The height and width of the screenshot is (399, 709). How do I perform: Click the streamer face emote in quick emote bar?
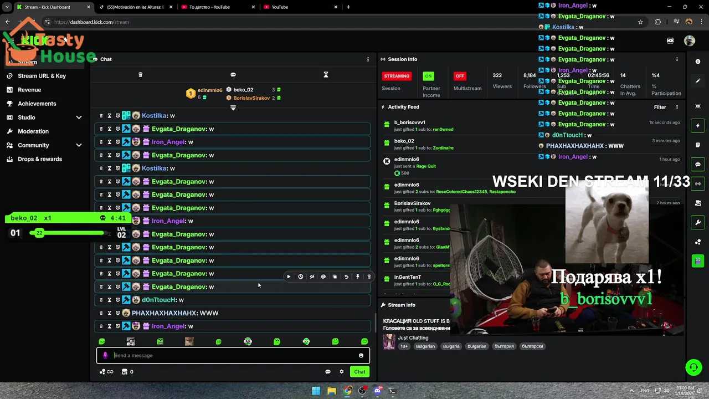(131, 341)
